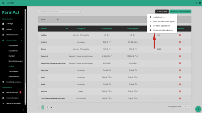Delete the Anfahrt article

pos(180,42)
